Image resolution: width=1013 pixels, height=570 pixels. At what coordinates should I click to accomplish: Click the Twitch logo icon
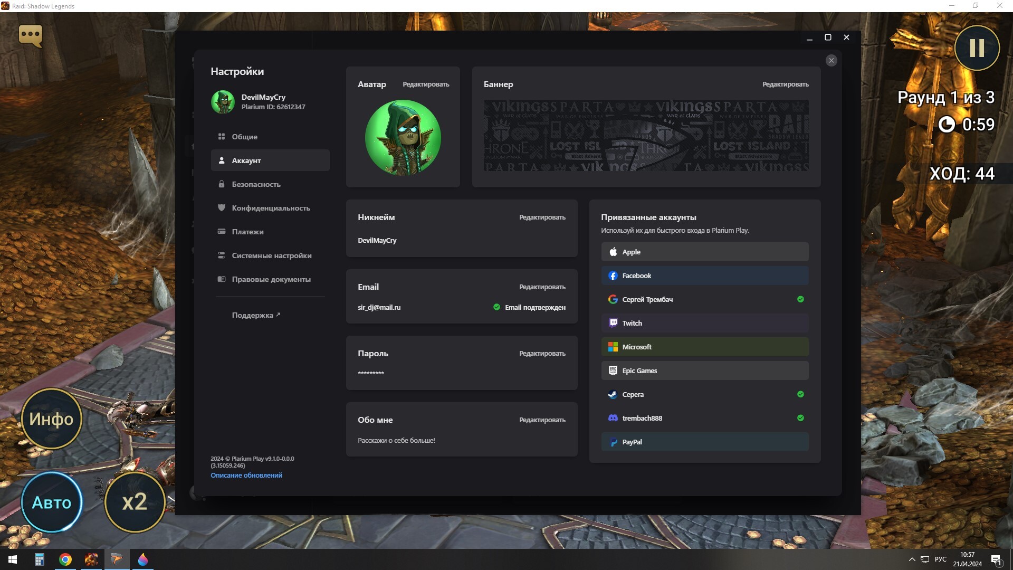(613, 323)
